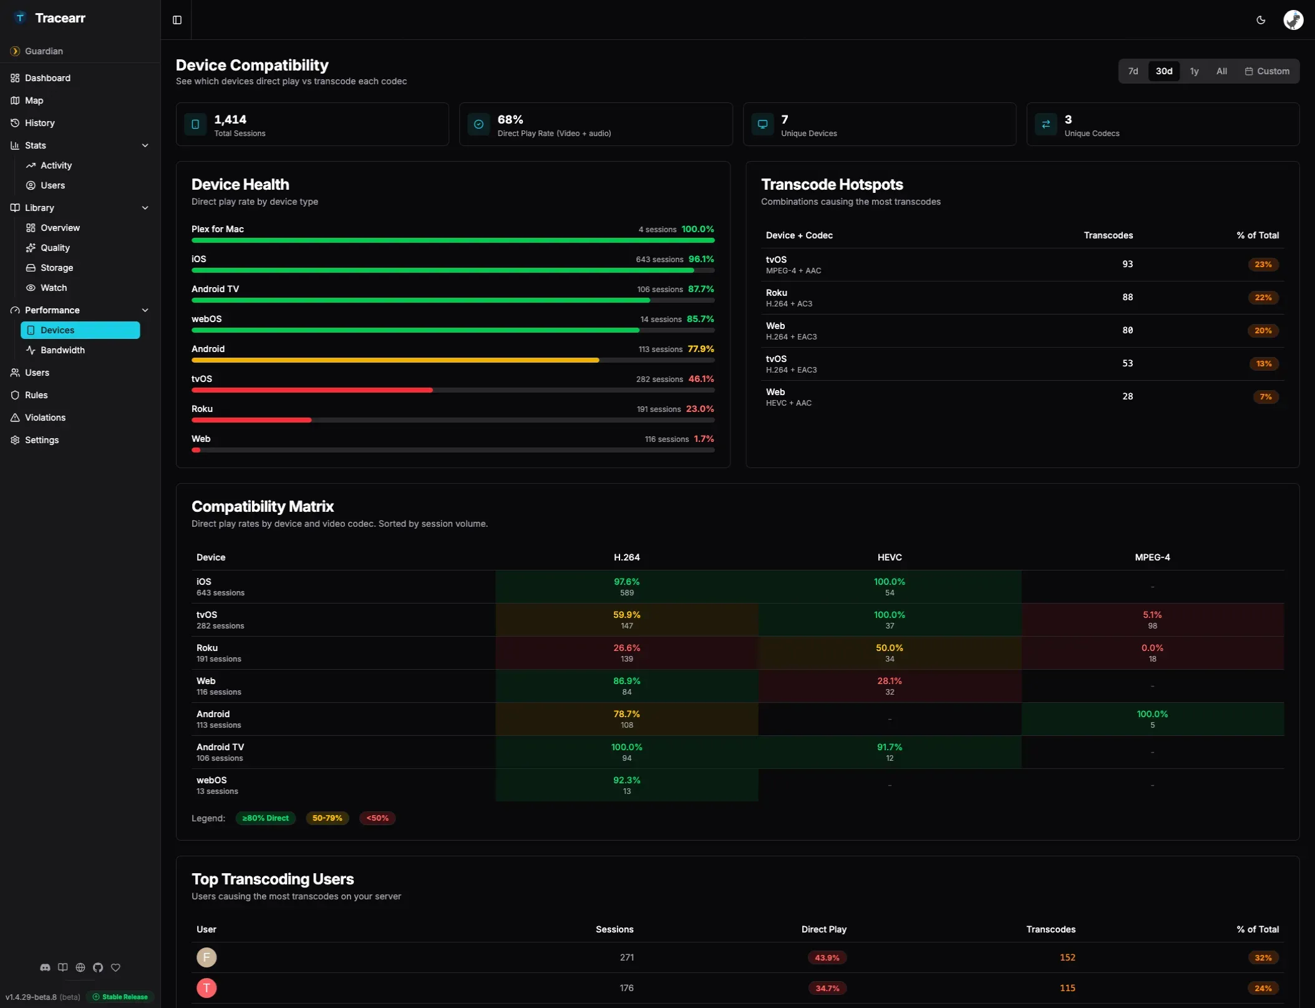The height and width of the screenshot is (1008, 1315).
Task: Click the Web HEVC 28.1% cell
Action: [x=889, y=686]
